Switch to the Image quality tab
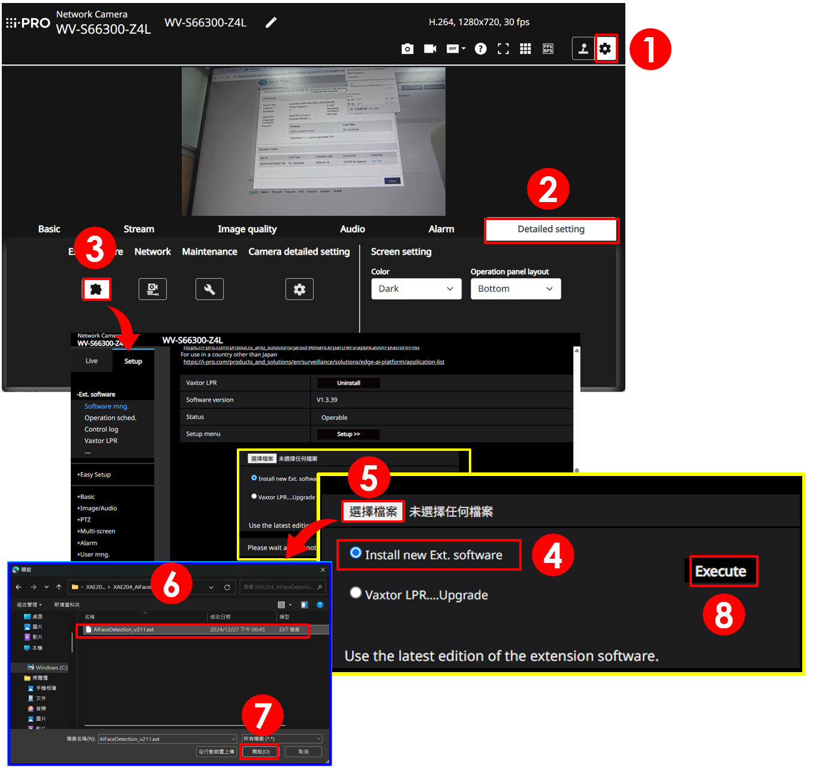The height and width of the screenshot is (777, 831). [x=247, y=229]
